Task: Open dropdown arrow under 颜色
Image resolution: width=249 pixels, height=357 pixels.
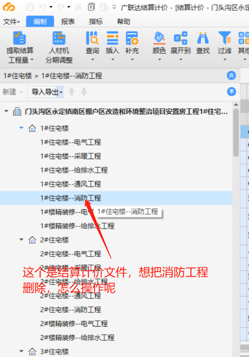Action: point(159,60)
